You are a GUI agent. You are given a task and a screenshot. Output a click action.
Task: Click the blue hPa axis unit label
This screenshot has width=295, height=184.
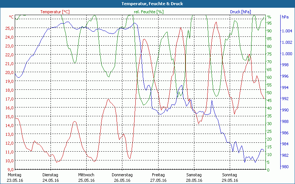coord(285,17)
